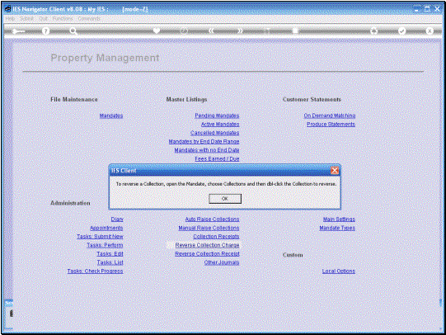Open the Commands menu

89,18
